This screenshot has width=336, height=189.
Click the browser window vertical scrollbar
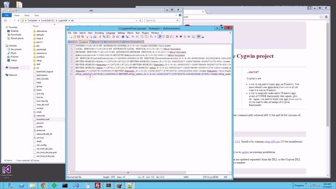[328, 74]
